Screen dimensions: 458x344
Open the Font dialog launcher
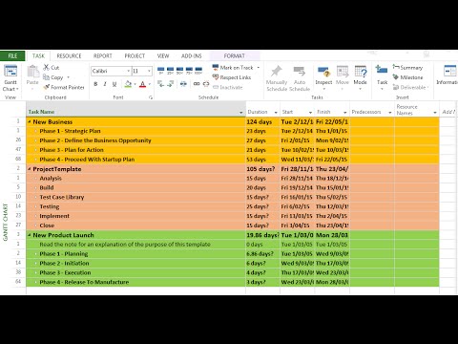pos(151,97)
